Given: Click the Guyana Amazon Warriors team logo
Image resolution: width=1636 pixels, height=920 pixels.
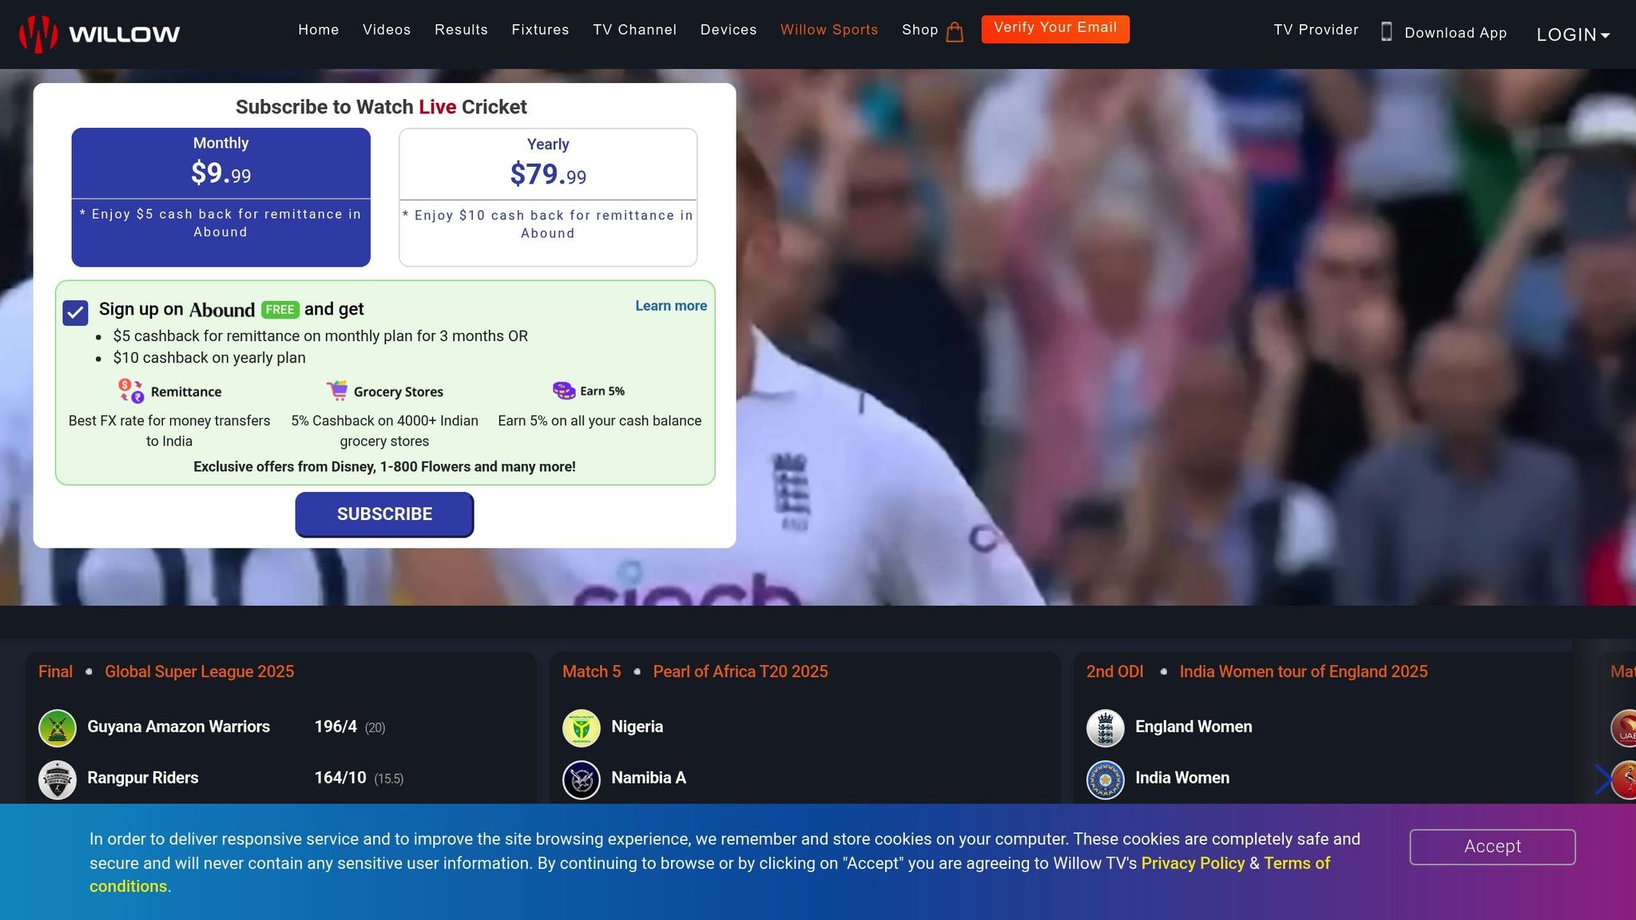Looking at the screenshot, I should coord(58,728).
